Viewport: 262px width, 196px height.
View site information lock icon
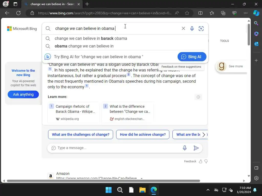click(32, 13)
